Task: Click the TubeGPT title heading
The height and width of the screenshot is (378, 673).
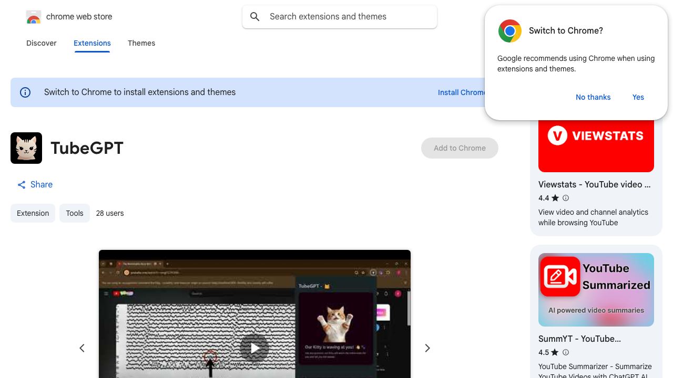Action: (x=87, y=148)
